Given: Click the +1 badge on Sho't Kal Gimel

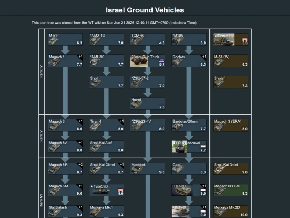Looking at the screenshot, I should [121, 165].
